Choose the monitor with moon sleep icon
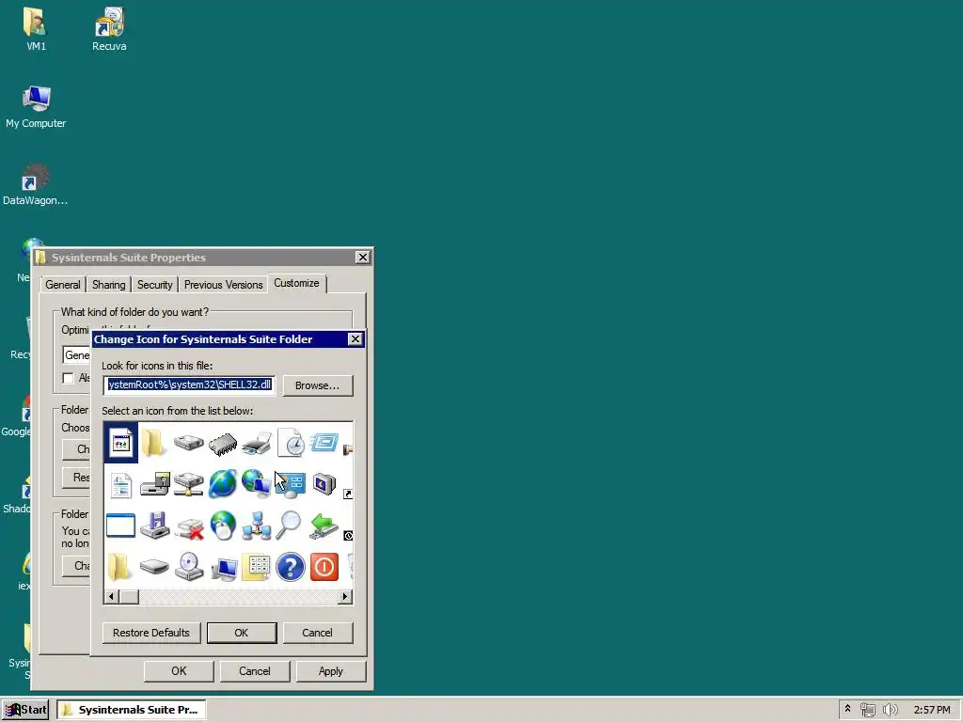 pyautogui.click(x=324, y=484)
